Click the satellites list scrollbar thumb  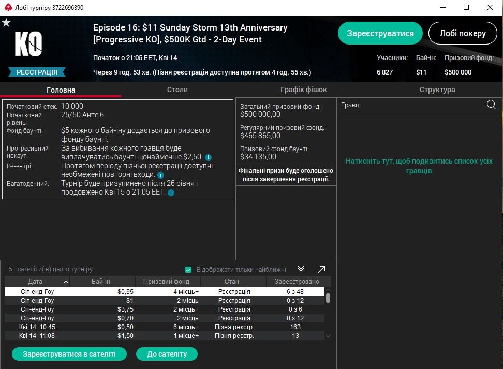pos(328,298)
